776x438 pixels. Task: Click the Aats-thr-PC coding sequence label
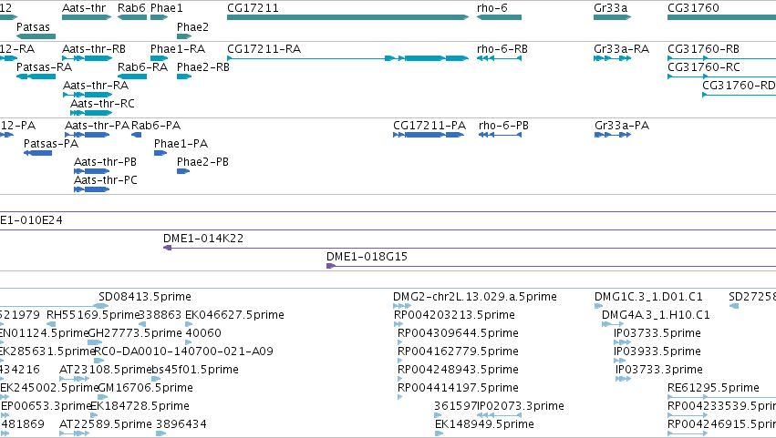106,180
